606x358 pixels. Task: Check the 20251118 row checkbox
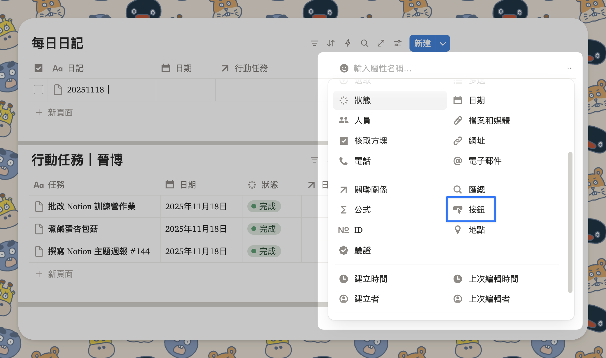tap(38, 90)
